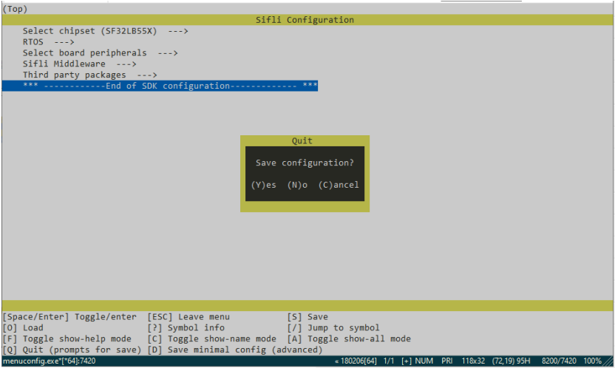Click the PRI indicator in the status bar
Viewport: 615px width, 368px height.
pyautogui.click(x=447, y=361)
